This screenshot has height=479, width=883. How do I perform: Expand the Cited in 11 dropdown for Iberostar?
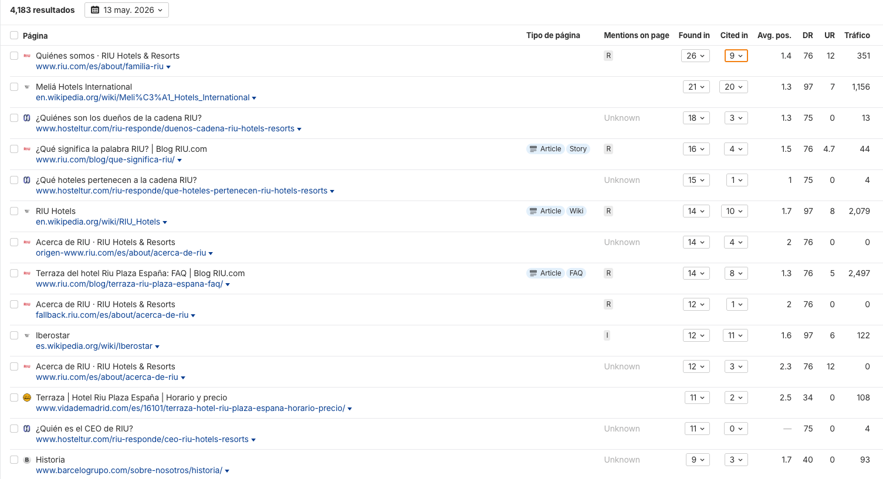[736, 335]
